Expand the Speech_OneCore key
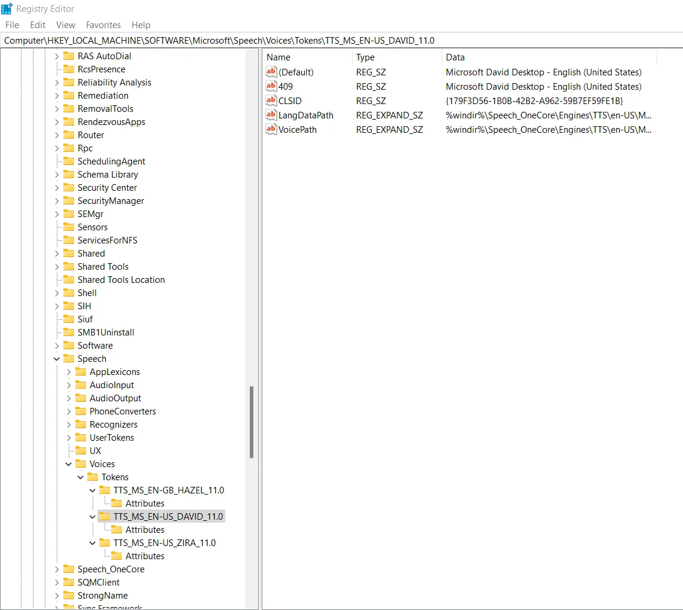The width and height of the screenshot is (683, 610). [57, 569]
